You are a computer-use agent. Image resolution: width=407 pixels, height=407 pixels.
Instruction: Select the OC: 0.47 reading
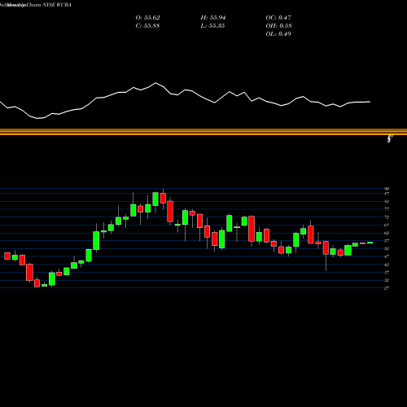(278, 18)
